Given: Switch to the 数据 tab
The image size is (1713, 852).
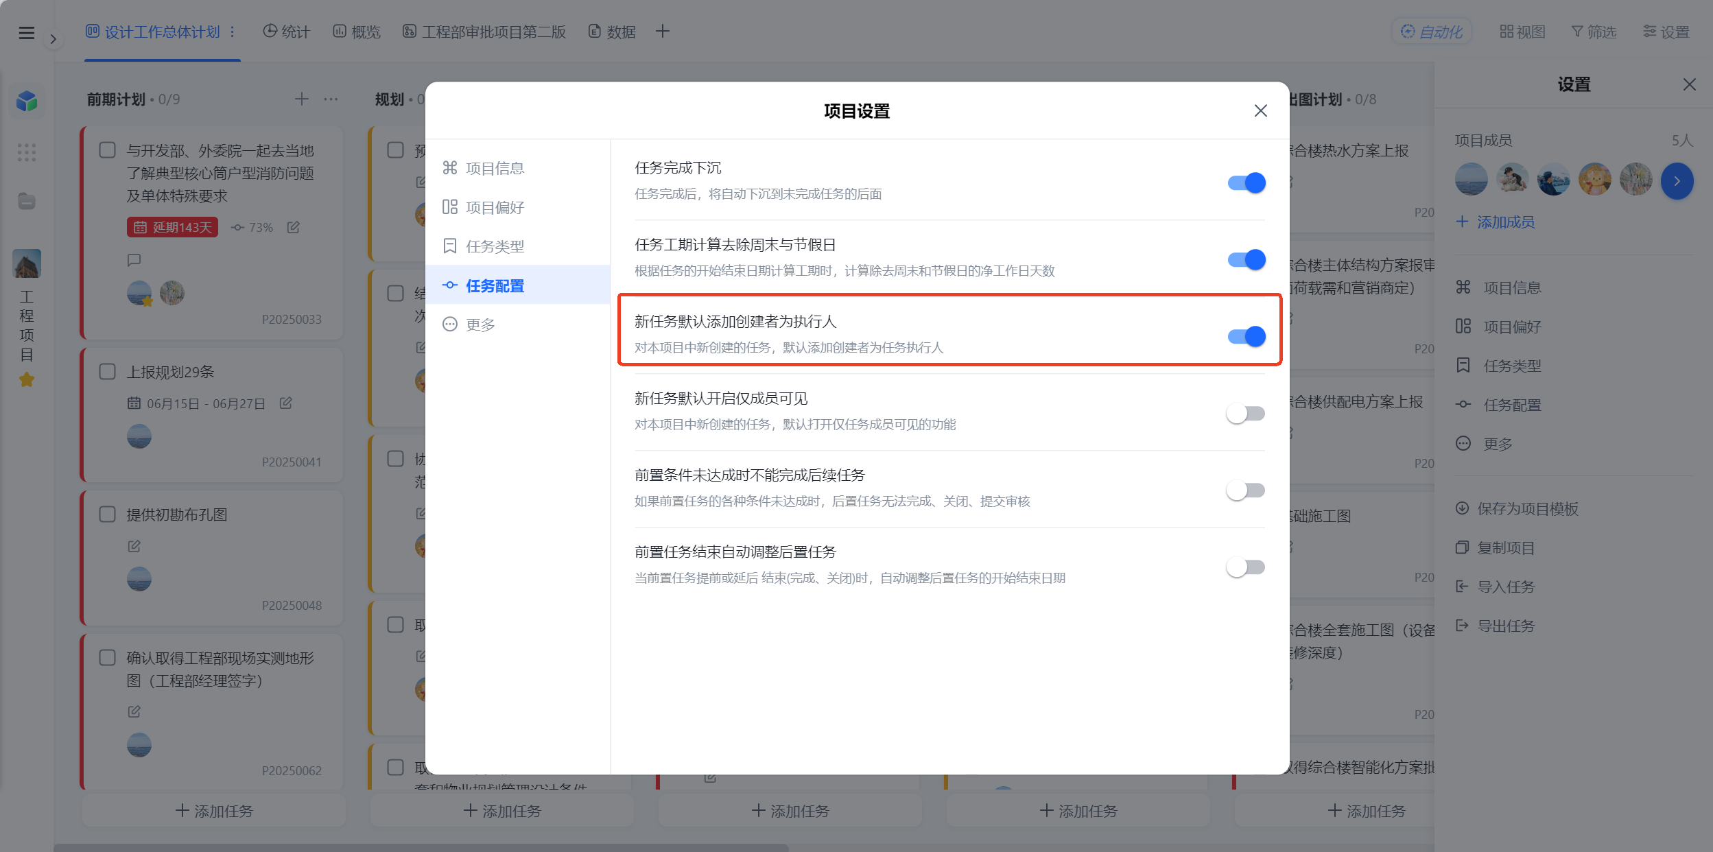Looking at the screenshot, I should point(612,32).
